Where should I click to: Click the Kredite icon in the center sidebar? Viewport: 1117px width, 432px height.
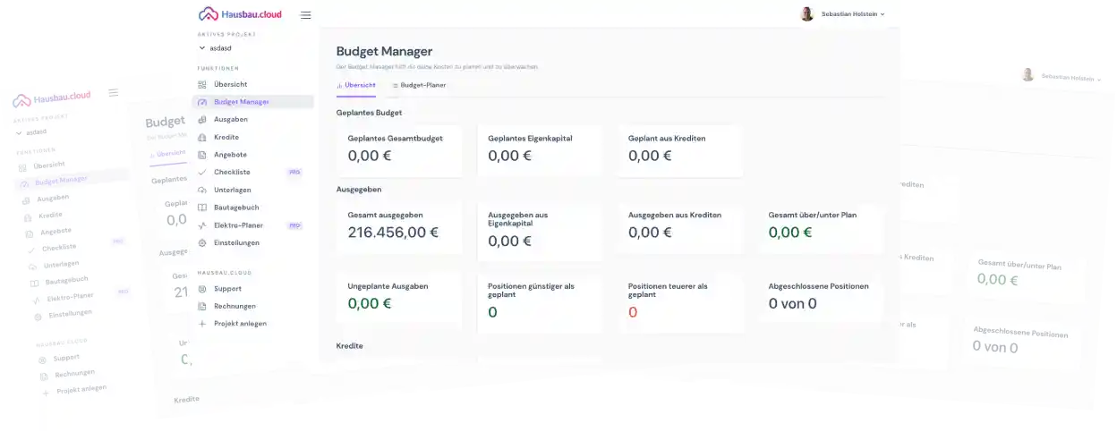click(x=202, y=137)
